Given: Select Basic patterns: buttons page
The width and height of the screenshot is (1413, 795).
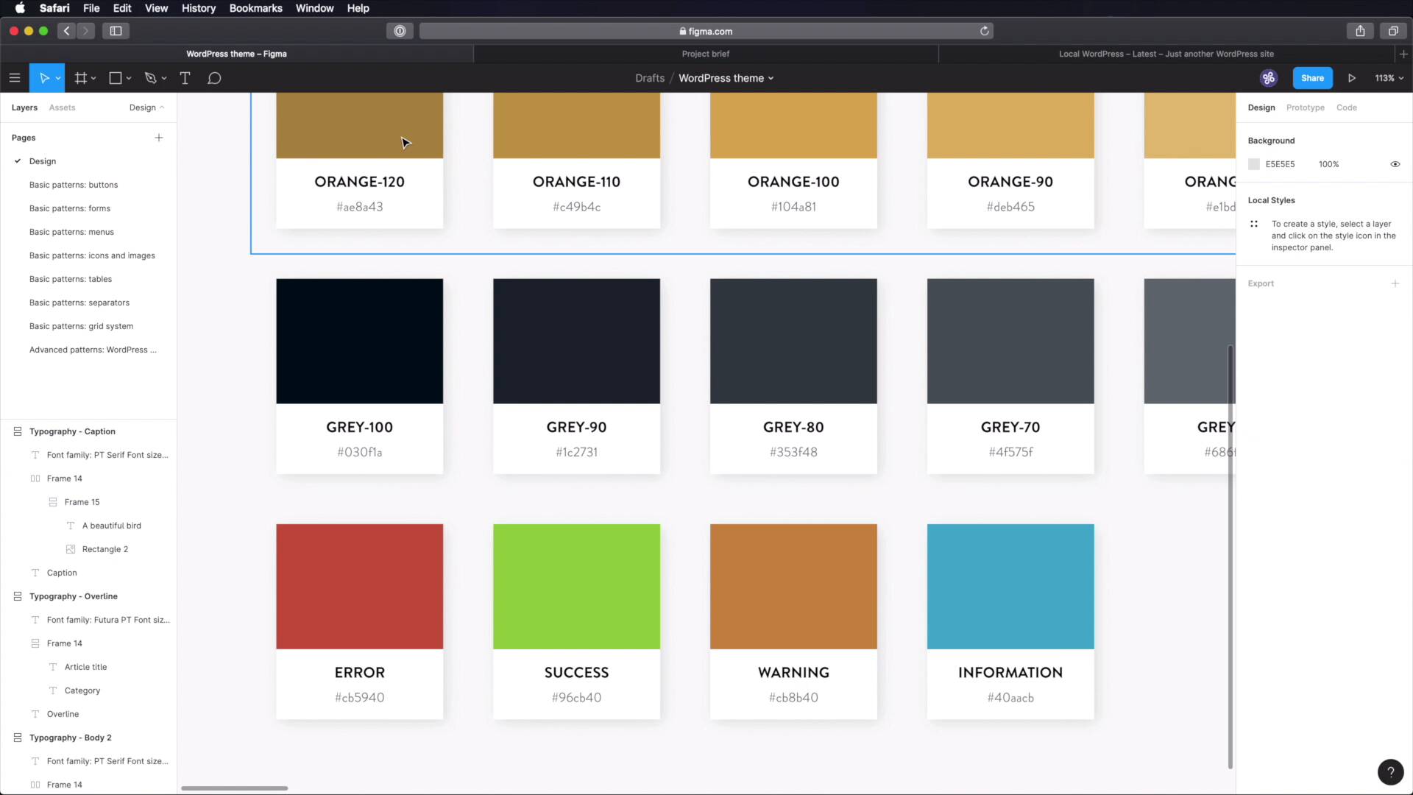Looking at the screenshot, I should point(74,185).
